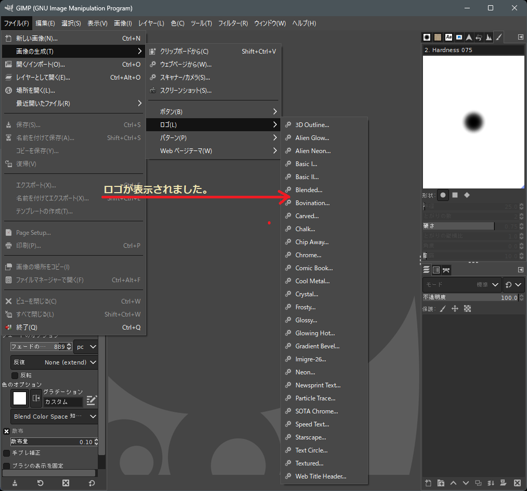Screen dimensions: 527x491
Task: Open the Layers dock tab
Action: point(426,270)
